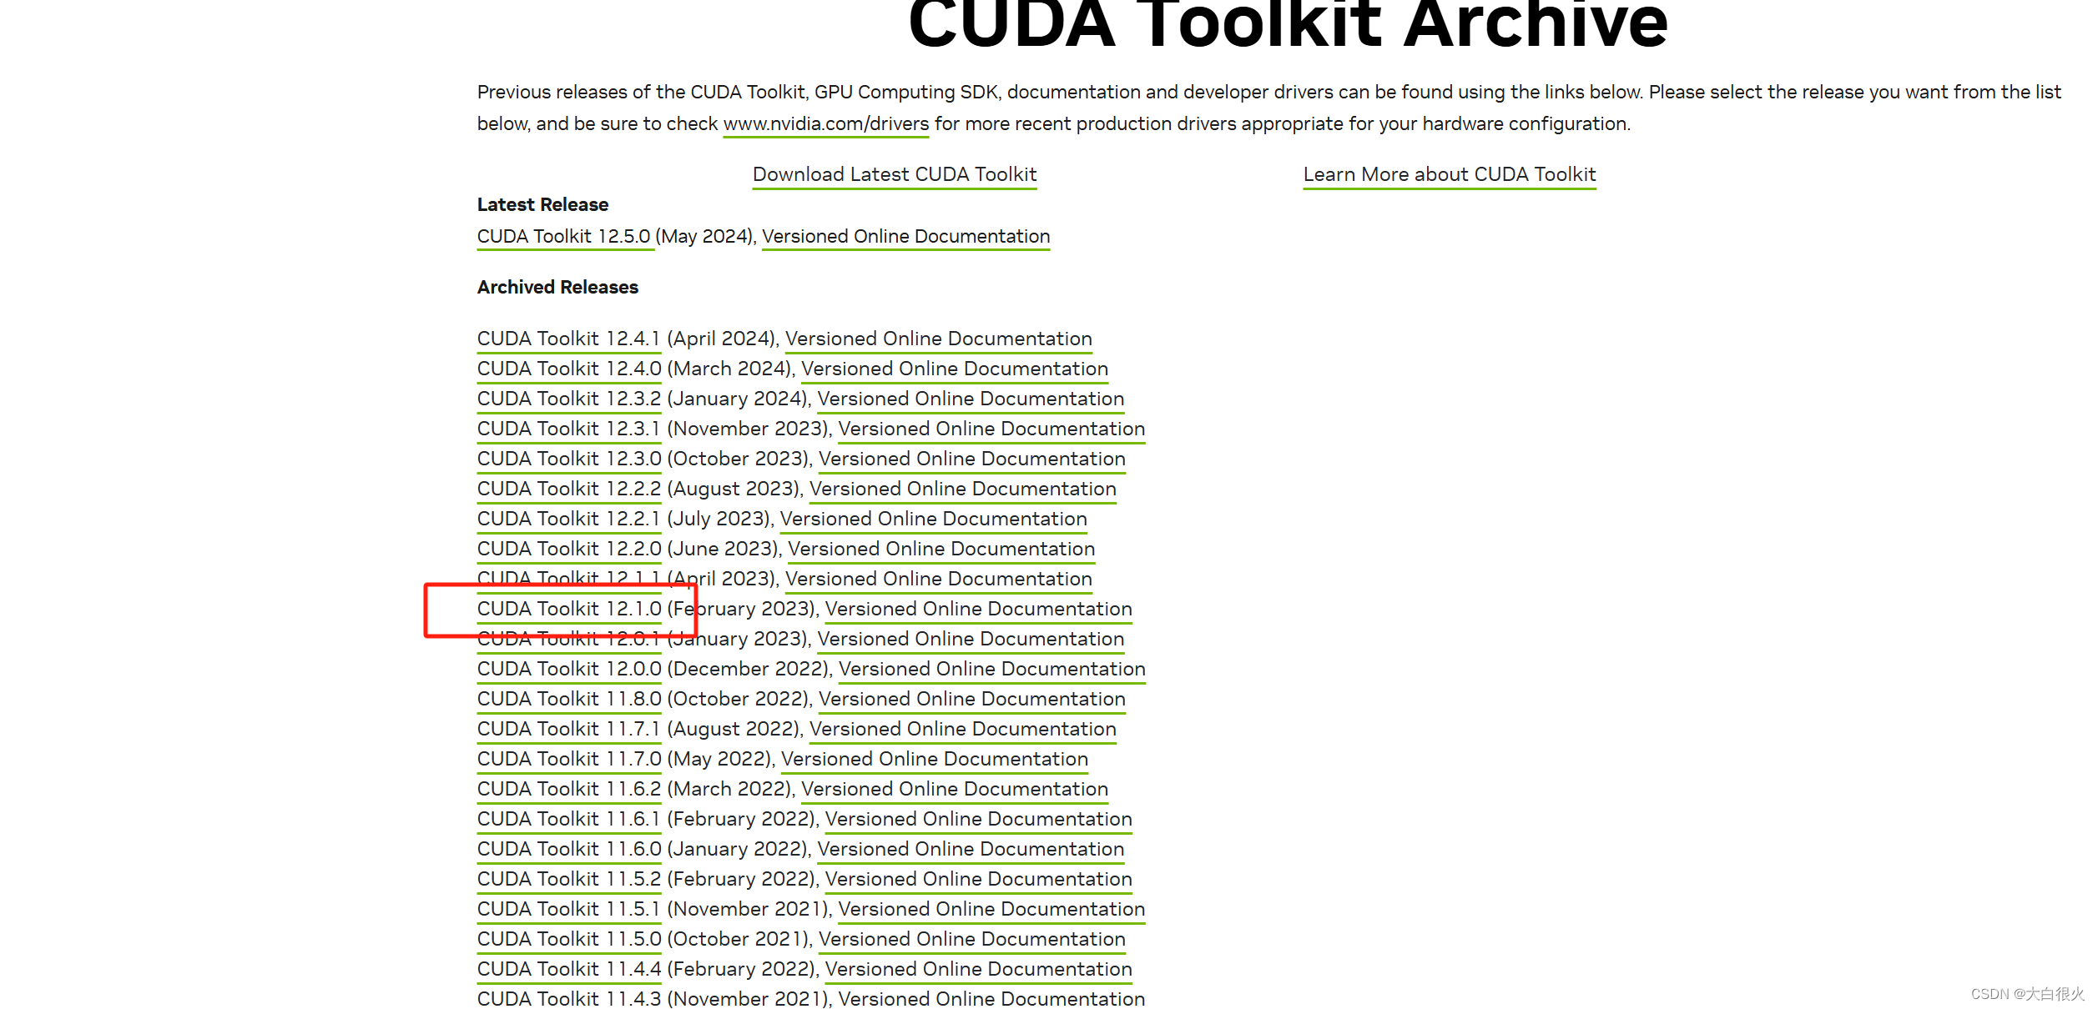Open Learn More about CUDA Toolkit
Viewport: 2098px width, 1009px height.
pyautogui.click(x=1449, y=175)
